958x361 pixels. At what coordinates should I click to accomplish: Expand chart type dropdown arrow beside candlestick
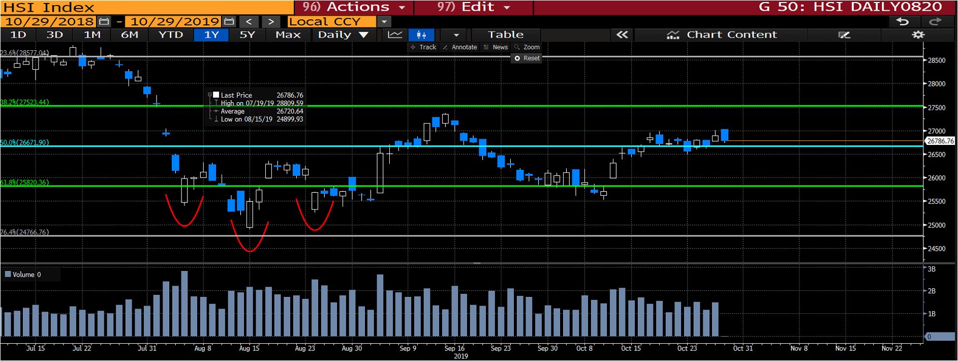pos(456,35)
